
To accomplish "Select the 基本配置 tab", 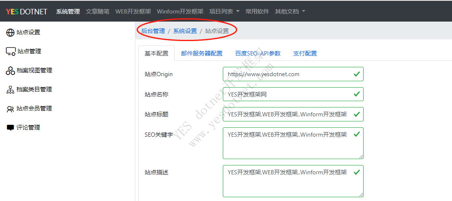I will point(156,53).
